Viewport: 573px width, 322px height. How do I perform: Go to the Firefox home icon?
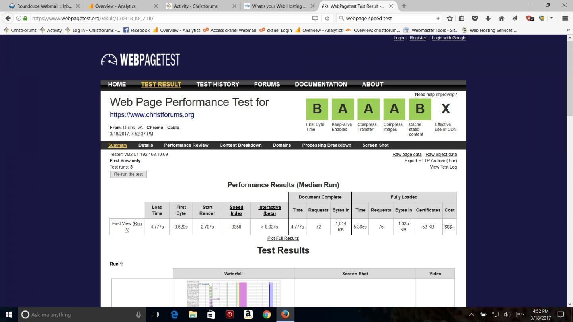coord(501,18)
